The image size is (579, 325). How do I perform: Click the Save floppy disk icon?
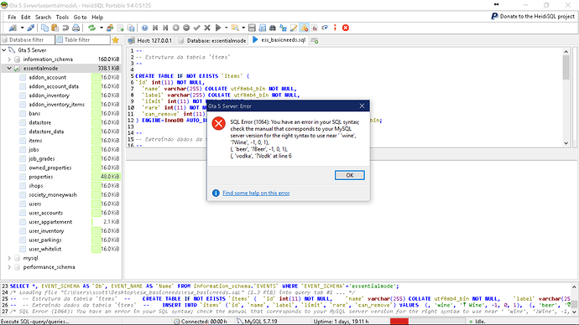point(252,28)
